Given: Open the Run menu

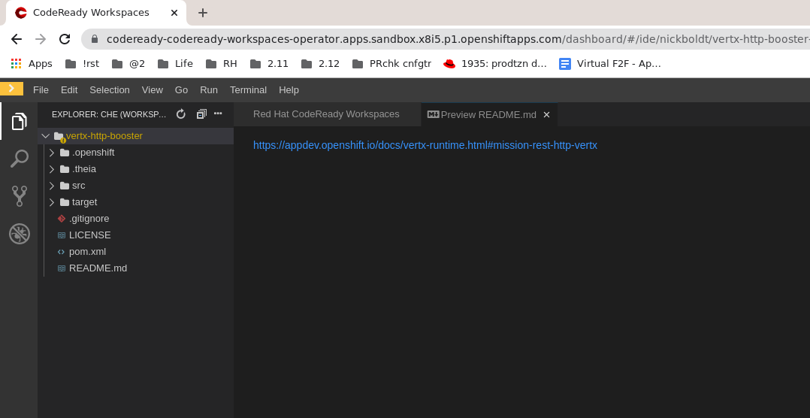Looking at the screenshot, I should coord(209,90).
